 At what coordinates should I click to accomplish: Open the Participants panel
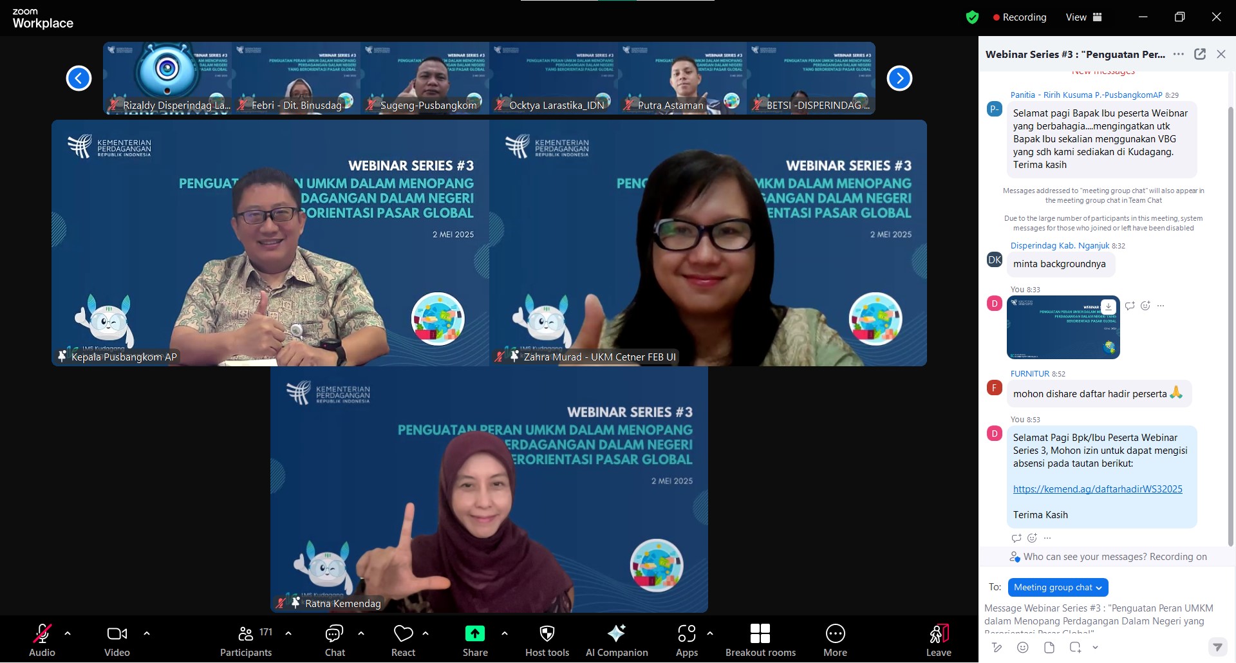point(245,640)
